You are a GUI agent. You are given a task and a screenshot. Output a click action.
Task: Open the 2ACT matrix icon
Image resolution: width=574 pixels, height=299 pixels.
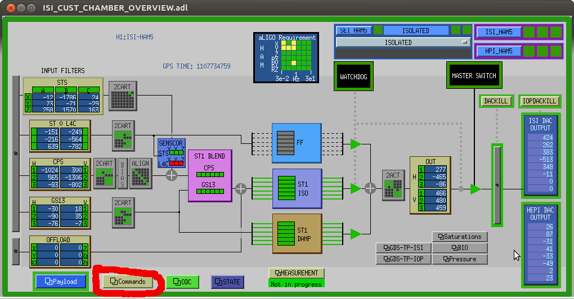(x=393, y=185)
